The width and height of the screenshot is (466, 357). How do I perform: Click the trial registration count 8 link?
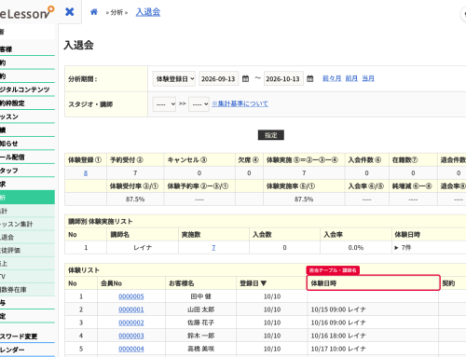coord(86,173)
